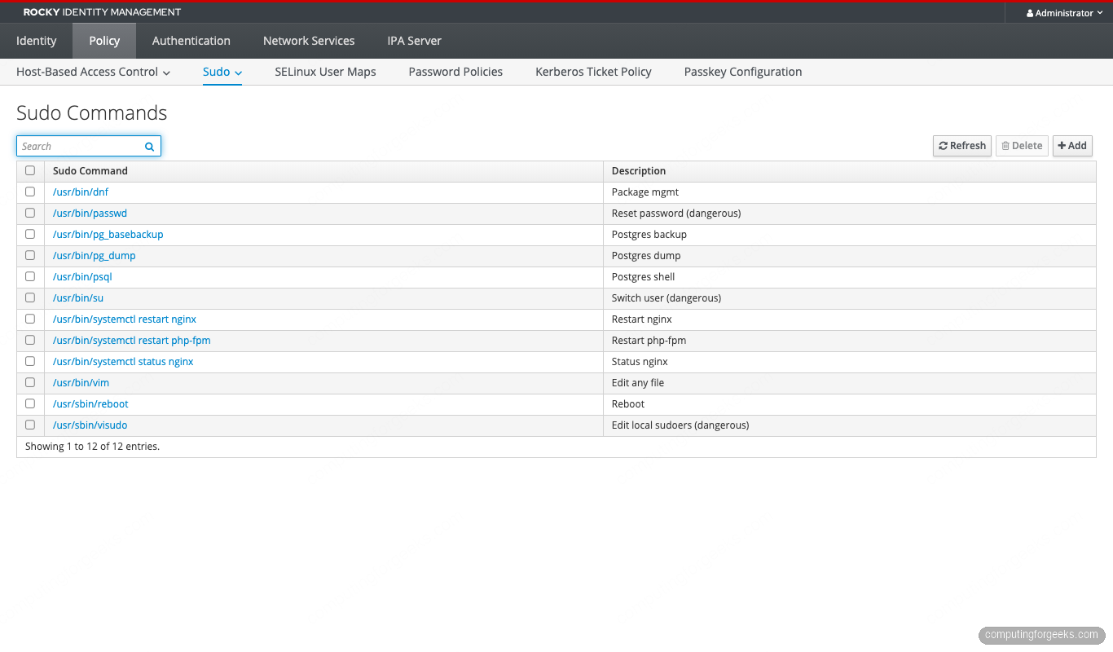Viewport: 1113px width, 652px height.
Task: Expand the Host-Based Access Control menu
Action: click(x=93, y=72)
